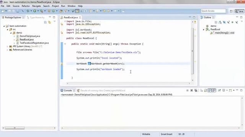Image resolution: width=245 pixels, height=137 pixels.
Task: Select TestFacebookRegistration.java in the tree
Action: coord(34,43)
